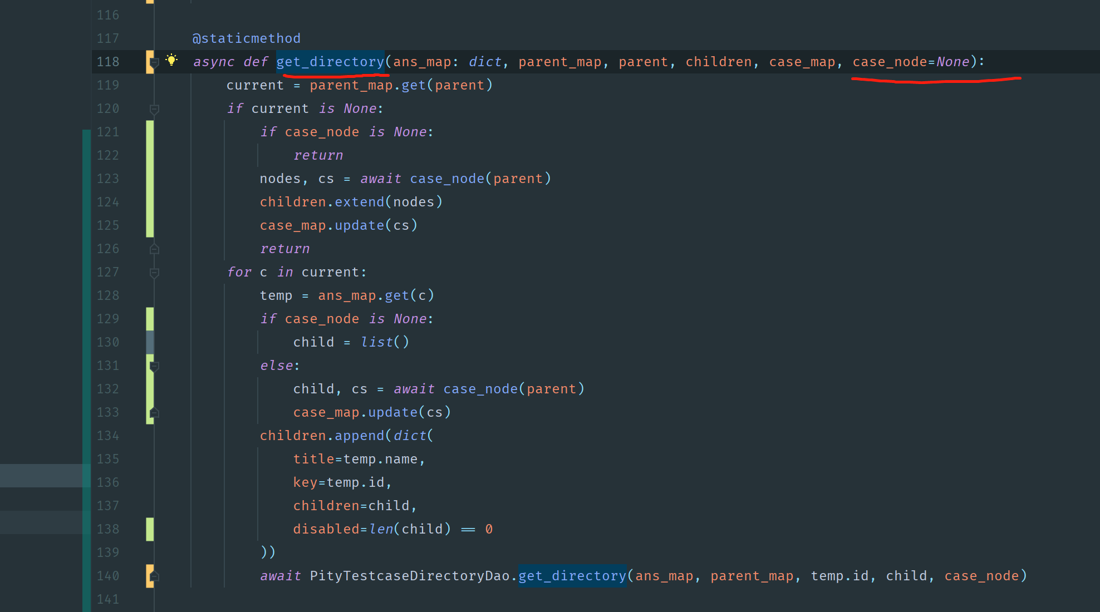This screenshot has height=612, width=1100.
Task: Click PityTestcaseDirectoryDao on line 140
Action: [x=409, y=576]
